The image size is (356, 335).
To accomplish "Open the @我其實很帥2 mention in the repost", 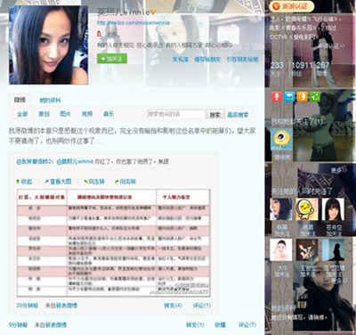I will 35,161.
